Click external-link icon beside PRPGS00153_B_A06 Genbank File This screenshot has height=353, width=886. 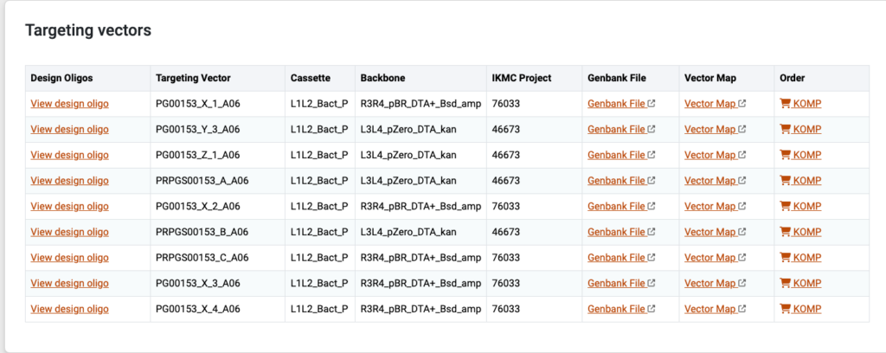[x=652, y=232]
